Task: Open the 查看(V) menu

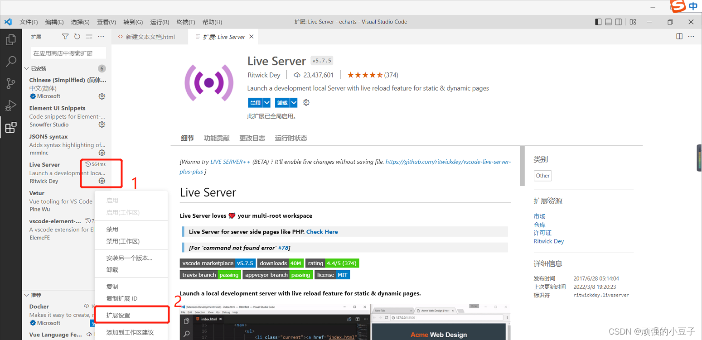Action: (x=107, y=22)
